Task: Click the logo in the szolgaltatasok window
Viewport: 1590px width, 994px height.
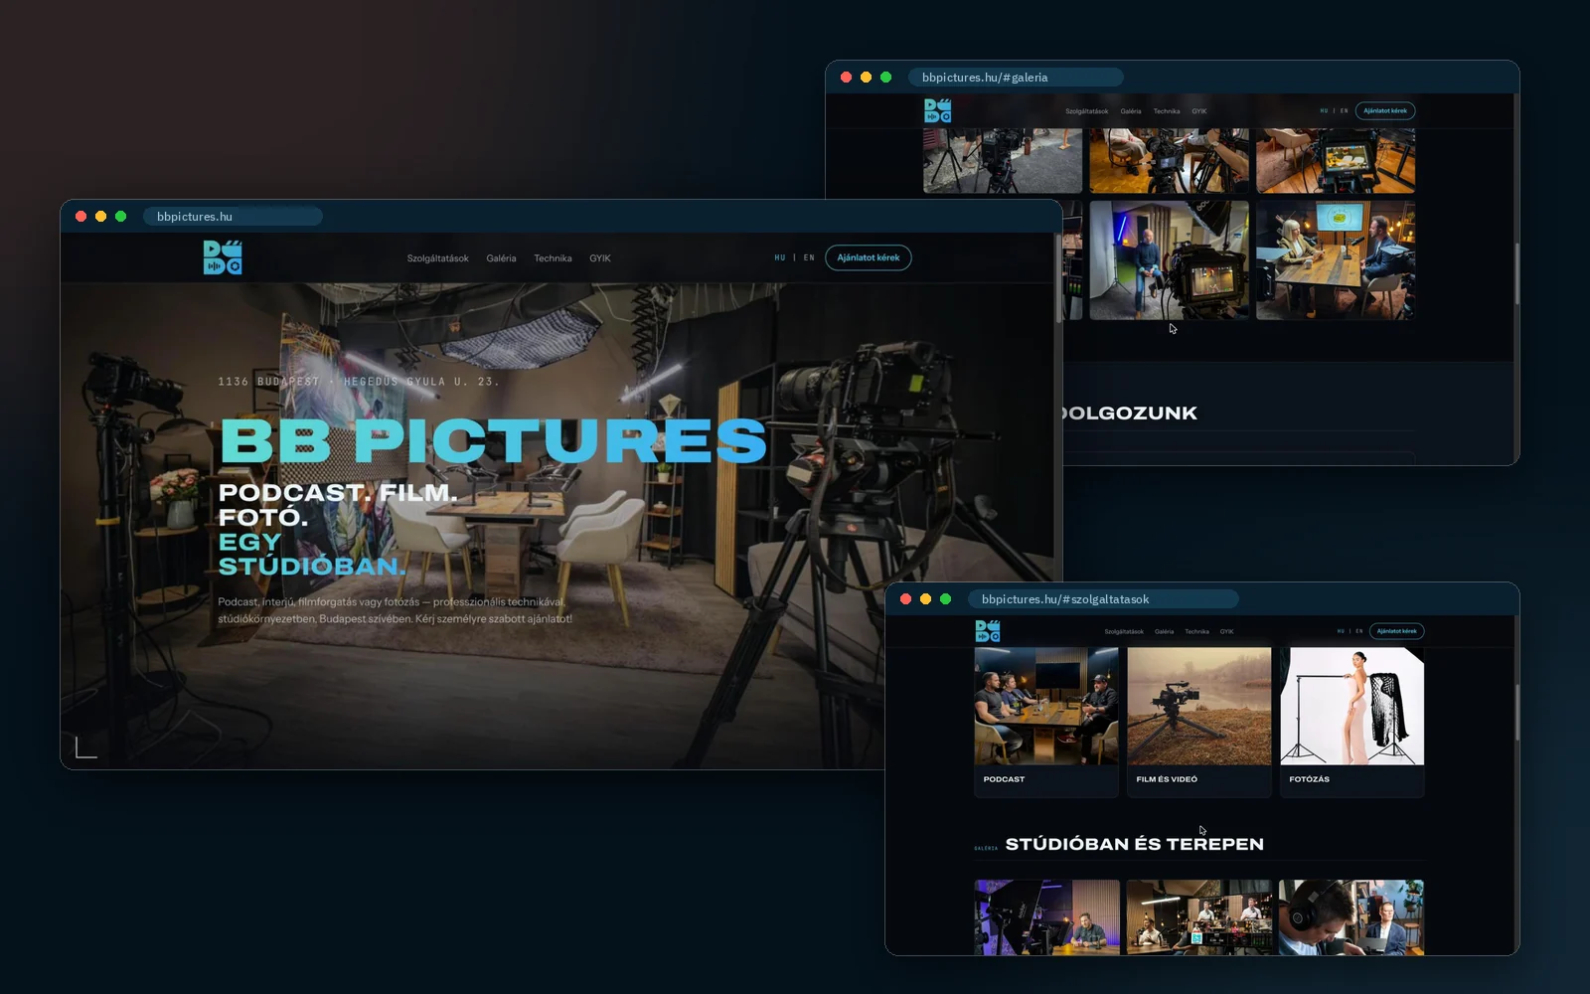Action: pos(988,631)
